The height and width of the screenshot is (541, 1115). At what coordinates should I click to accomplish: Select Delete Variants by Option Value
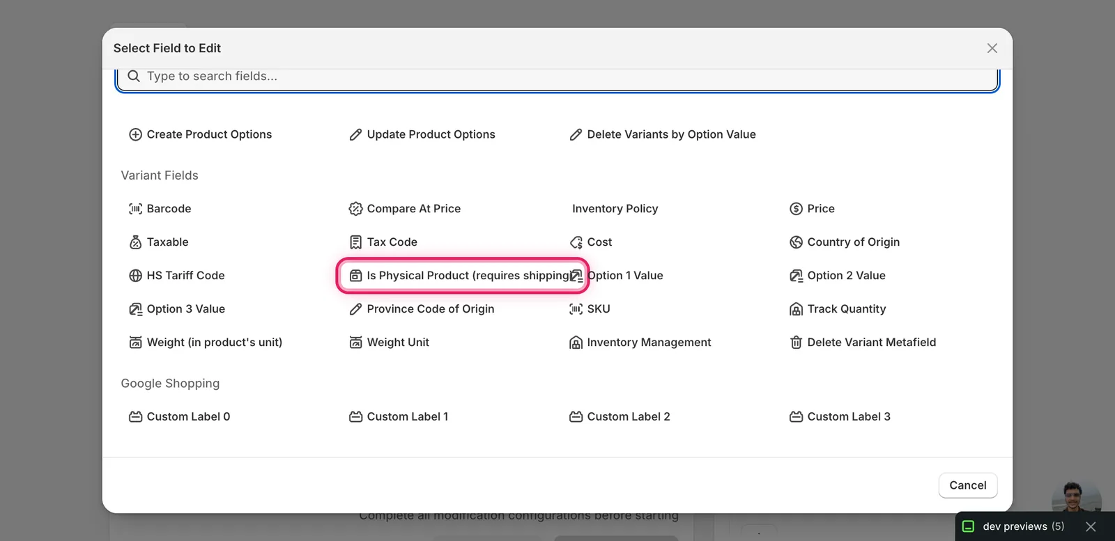(663, 134)
